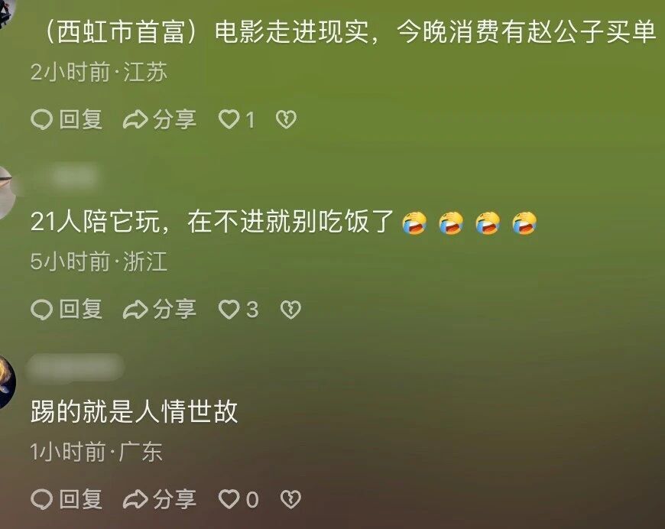The height and width of the screenshot is (529, 665).
Task: Tap broken-heart icon on the Zhejiang comment
Action: [x=290, y=310]
